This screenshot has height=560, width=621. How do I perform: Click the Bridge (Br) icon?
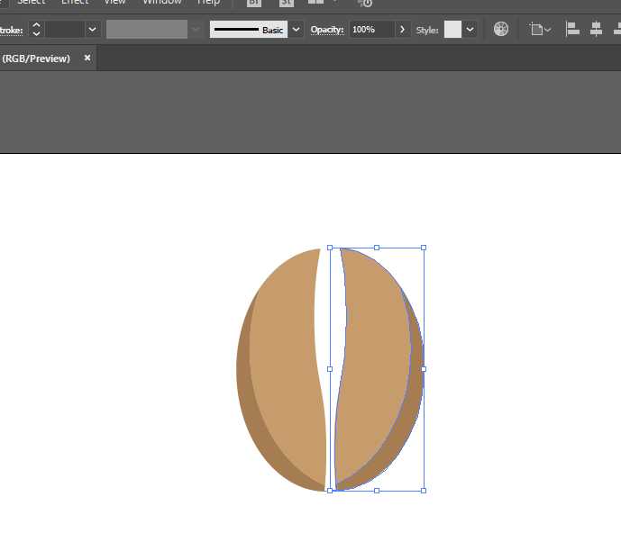254,3
